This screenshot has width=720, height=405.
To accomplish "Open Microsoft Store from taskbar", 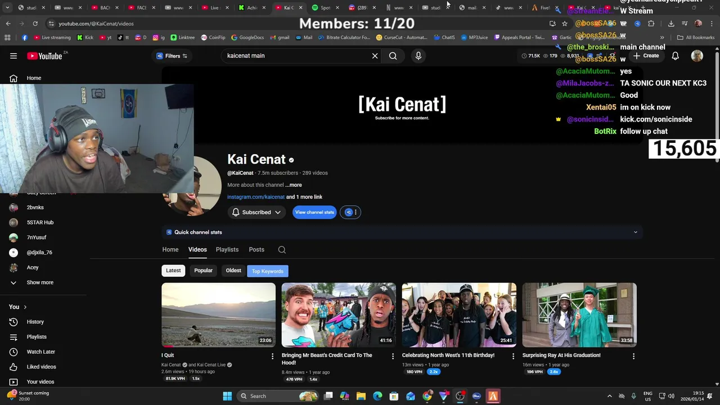I will pyautogui.click(x=394, y=396).
